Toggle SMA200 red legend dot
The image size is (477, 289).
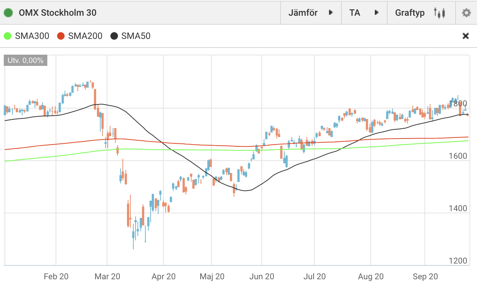[x=61, y=36]
